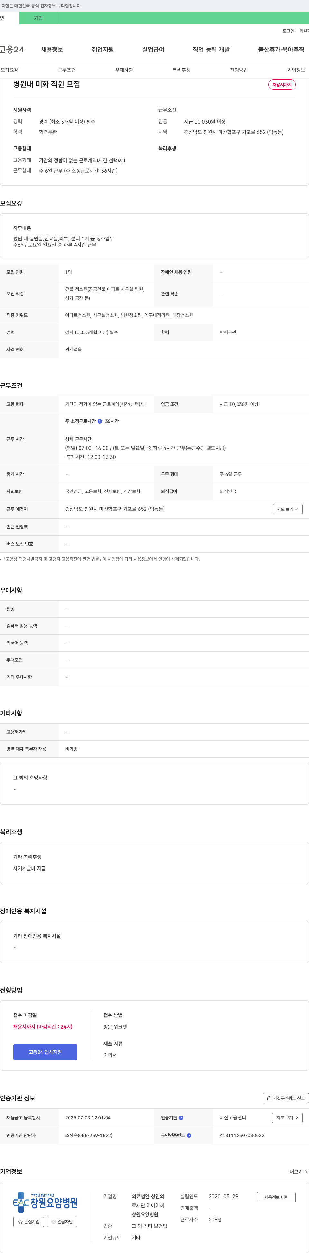Open 더보기 in 기업정보 section
Screen dimensions: 309x1253
pos(298,1172)
